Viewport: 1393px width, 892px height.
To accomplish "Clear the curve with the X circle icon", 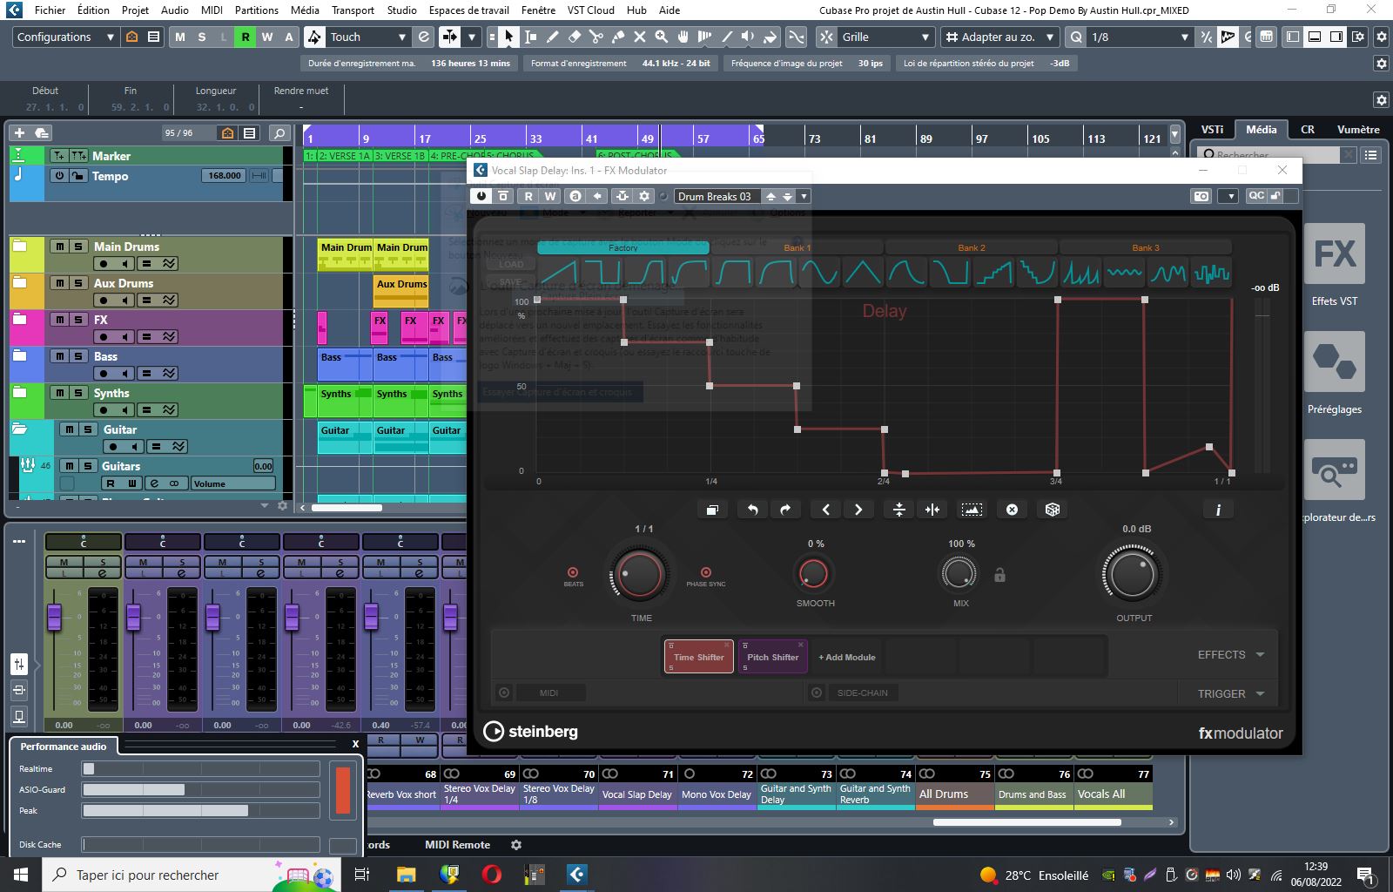I will pyautogui.click(x=1012, y=510).
